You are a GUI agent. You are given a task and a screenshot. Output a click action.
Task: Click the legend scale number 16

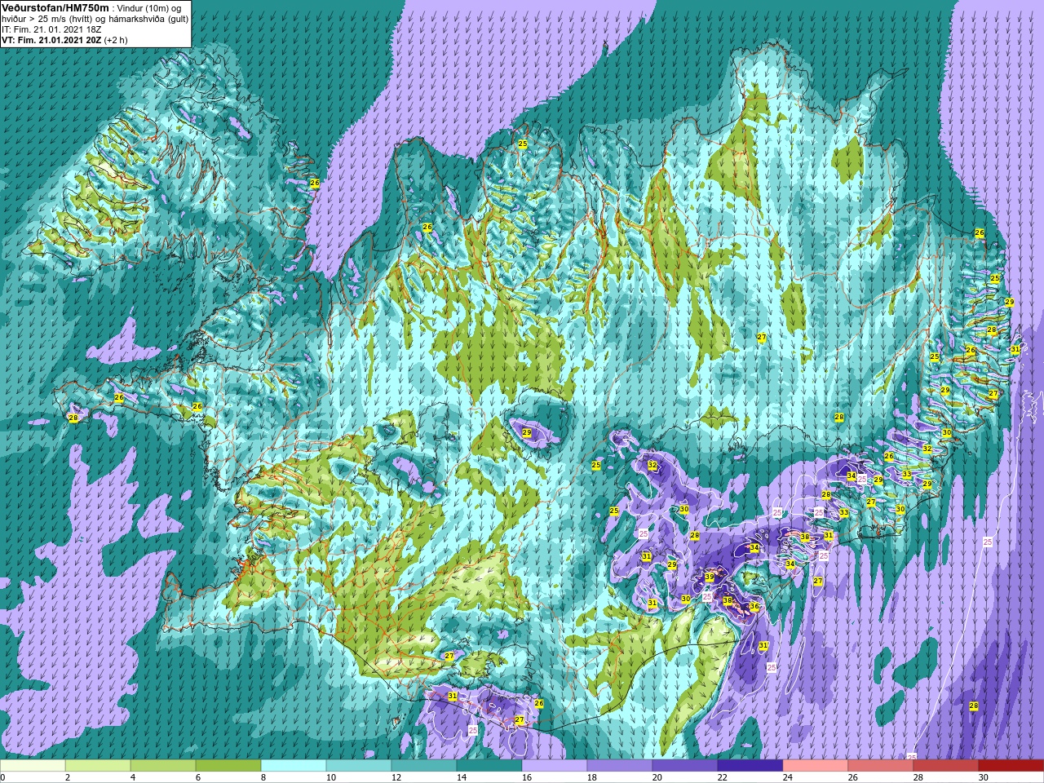point(526,777)
